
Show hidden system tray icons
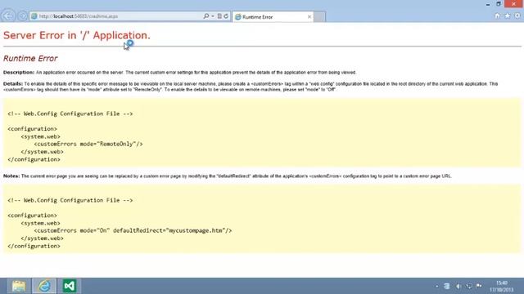436,286
